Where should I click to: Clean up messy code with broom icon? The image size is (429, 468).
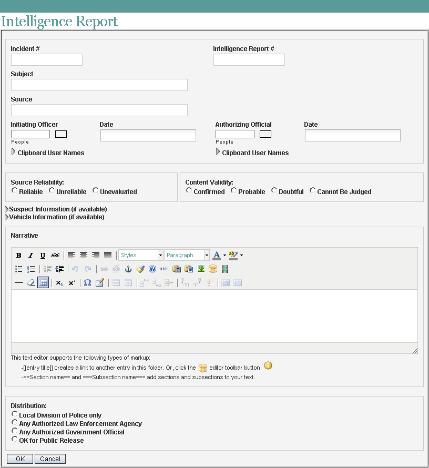140,269
